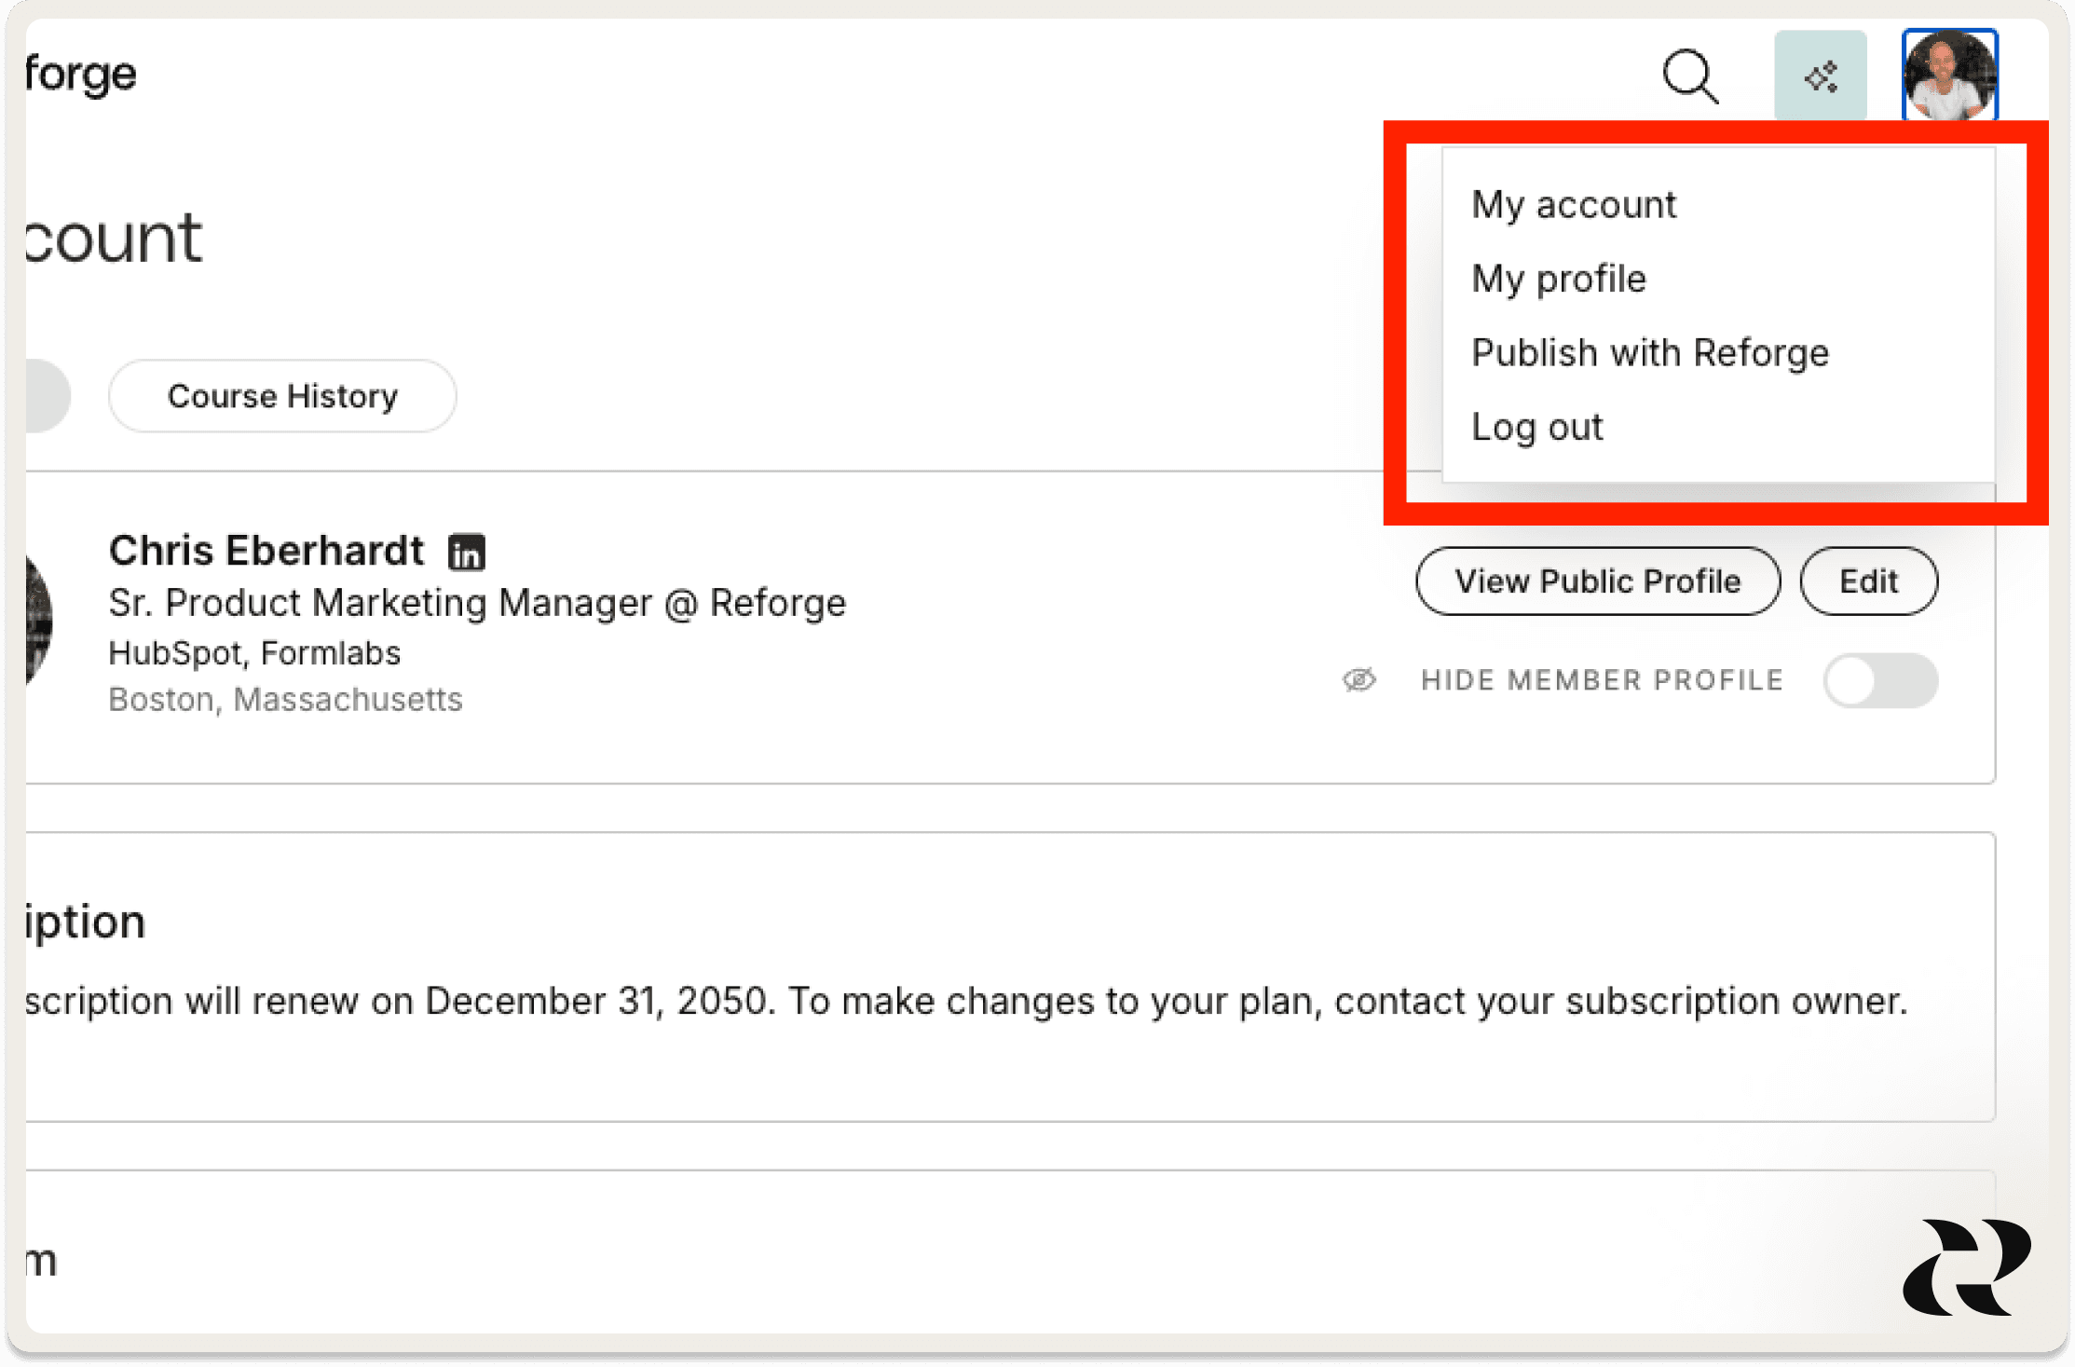
Task: Select My account from dropdown menu
Action: pos(1574,204)
